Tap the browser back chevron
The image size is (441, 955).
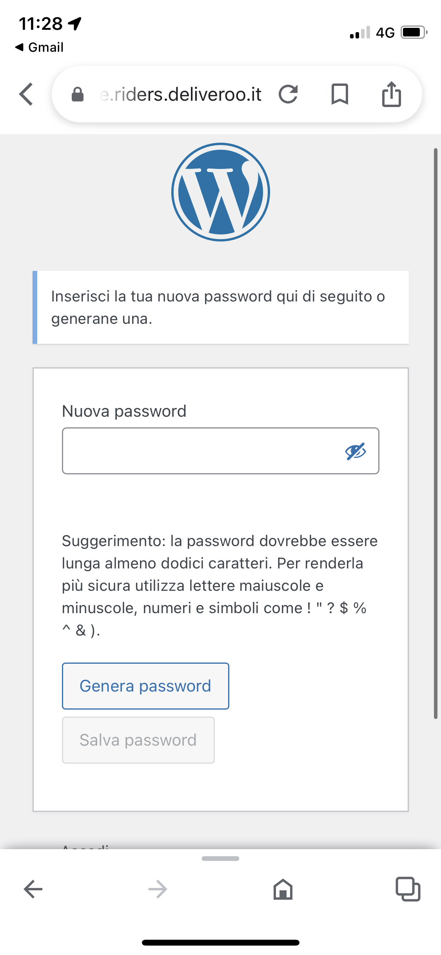click(26, 94)
